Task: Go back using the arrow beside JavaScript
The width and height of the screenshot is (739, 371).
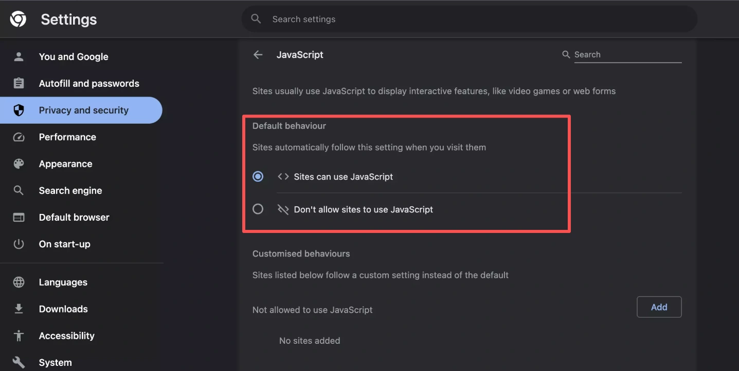Action: [258, 54]
